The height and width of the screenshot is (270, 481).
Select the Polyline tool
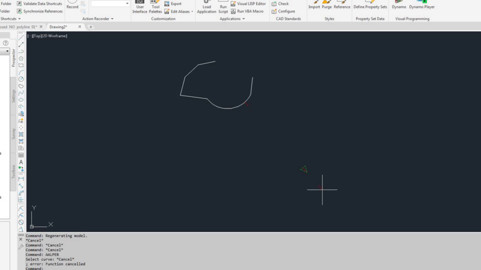coord(21,52)
